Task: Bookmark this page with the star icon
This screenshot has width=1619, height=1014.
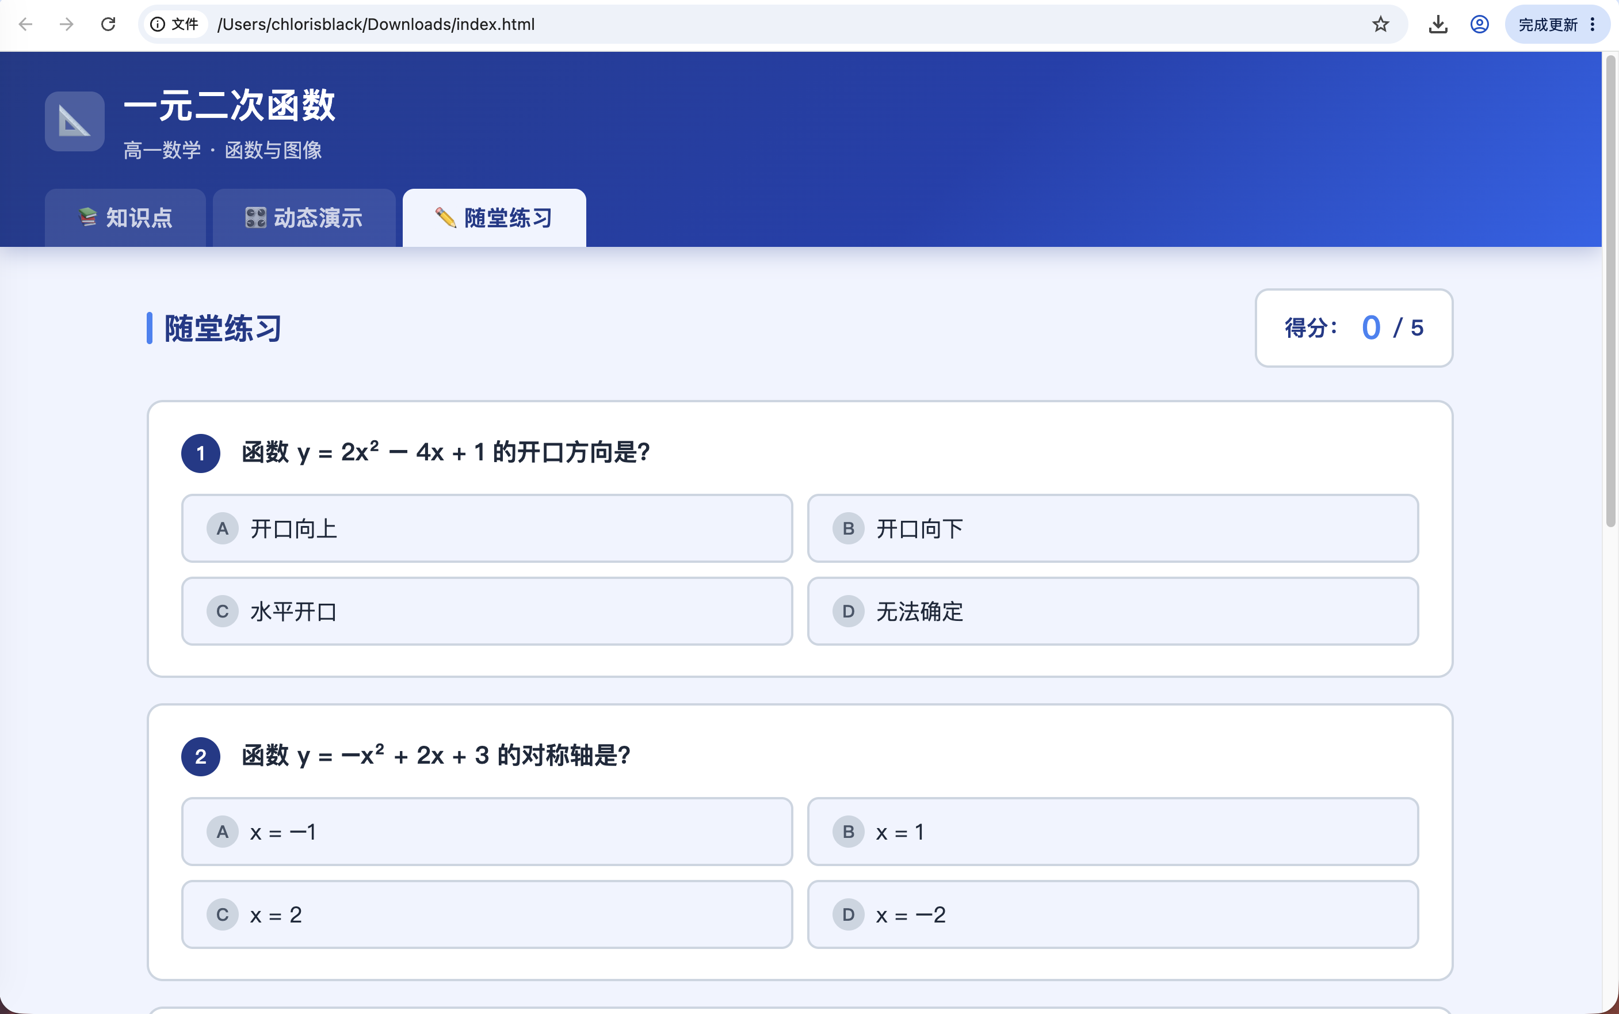Action: tap(1380, 24)
